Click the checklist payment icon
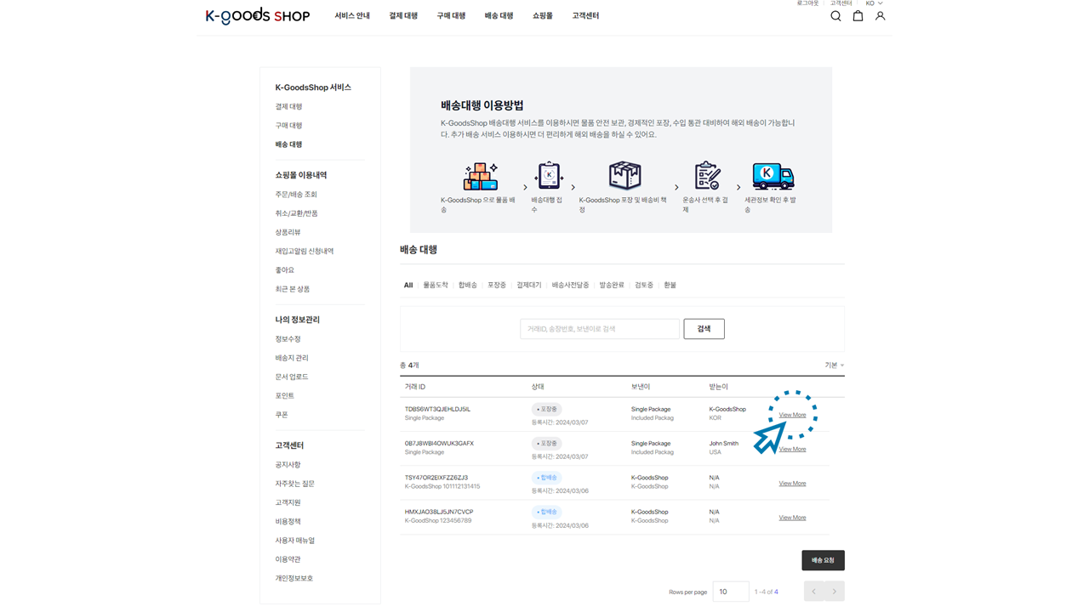Viewport: 1089px width, 612px height. pyautogui.click(x=706, y=176)
